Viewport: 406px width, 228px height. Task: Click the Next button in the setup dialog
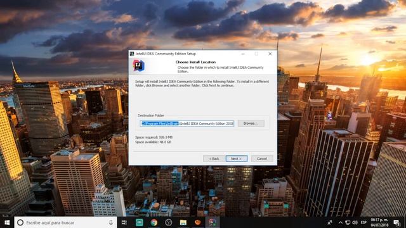click(x=237, y=158)
